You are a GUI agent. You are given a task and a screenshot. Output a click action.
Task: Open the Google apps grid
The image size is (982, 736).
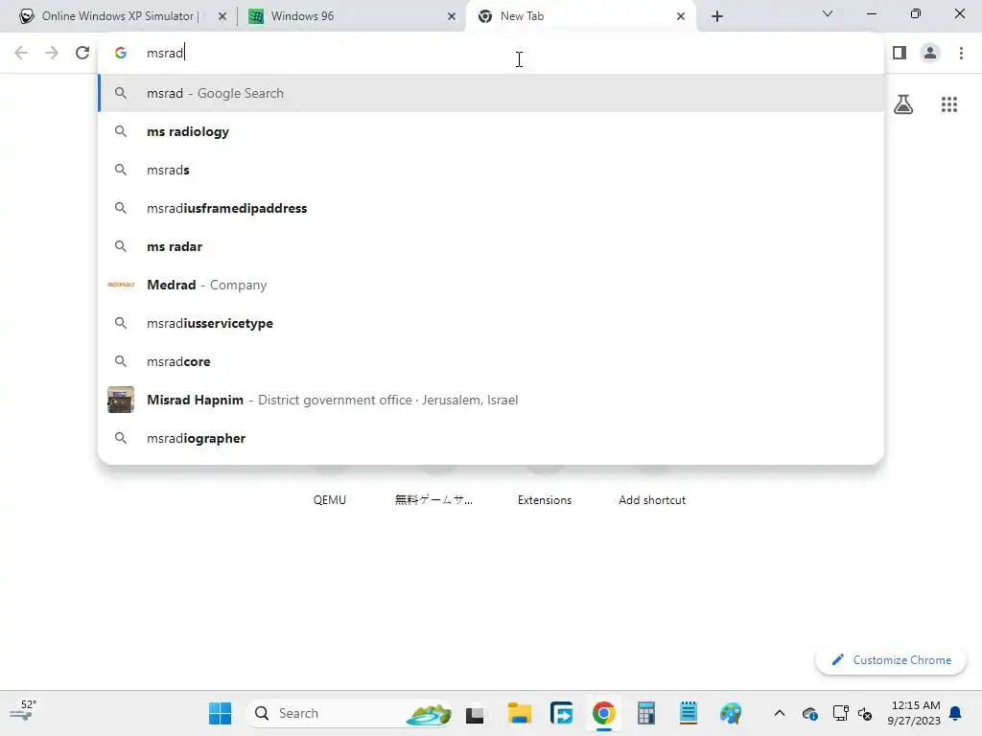[949, 104]
